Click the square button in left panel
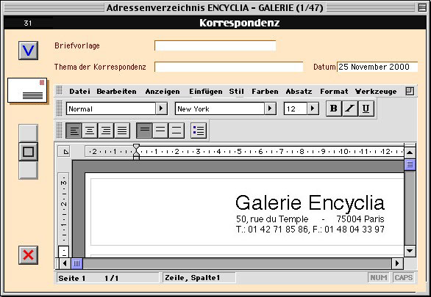The width and height of the screenshot is (431, 297). point(28,152)
